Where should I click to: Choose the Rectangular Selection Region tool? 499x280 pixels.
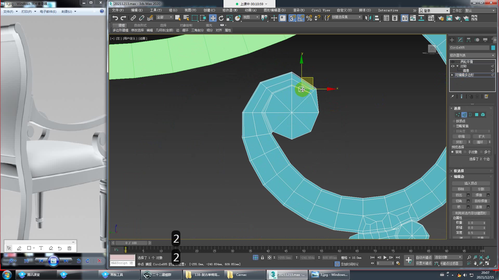click(x=194, y=18)
